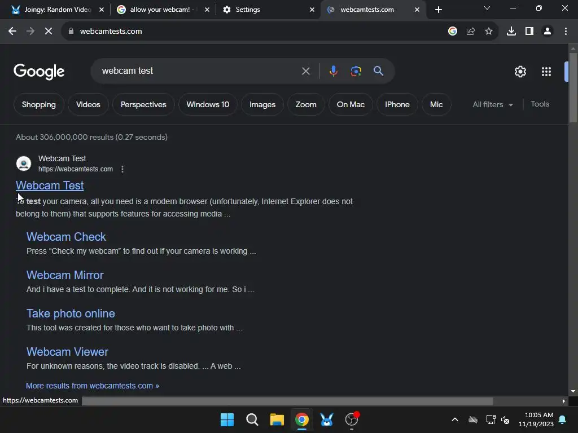Go to Google homepage logo
Viewport: 578px width, 433px height.
[39, 72]
